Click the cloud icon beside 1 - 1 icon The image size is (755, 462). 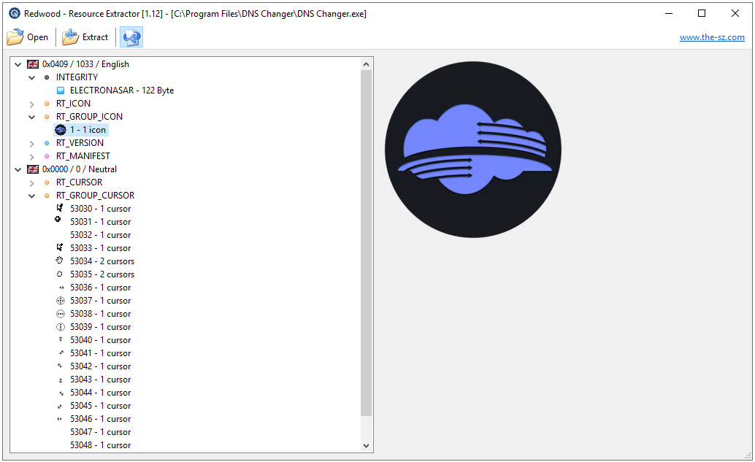click(61, 130)
